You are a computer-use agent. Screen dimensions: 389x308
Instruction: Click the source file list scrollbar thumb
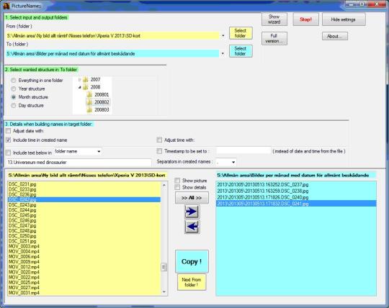click(x=164, y=267)
